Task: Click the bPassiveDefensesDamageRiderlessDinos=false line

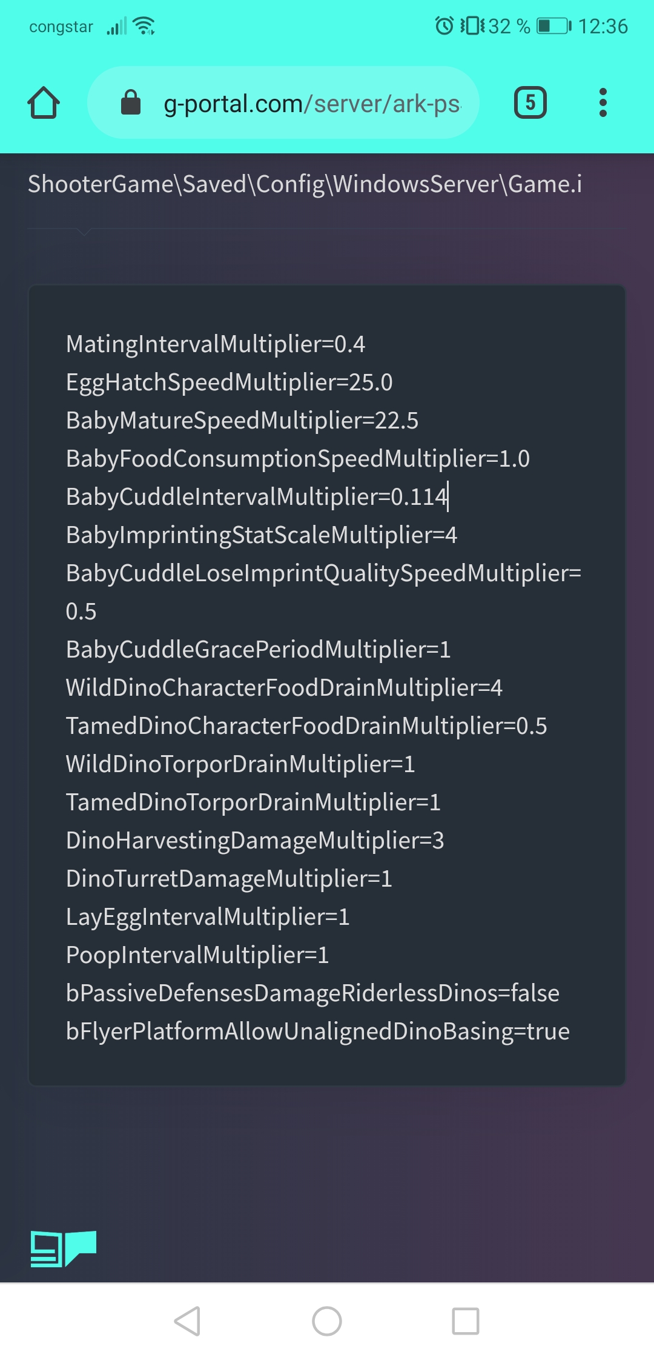Action: coord(312,993)
